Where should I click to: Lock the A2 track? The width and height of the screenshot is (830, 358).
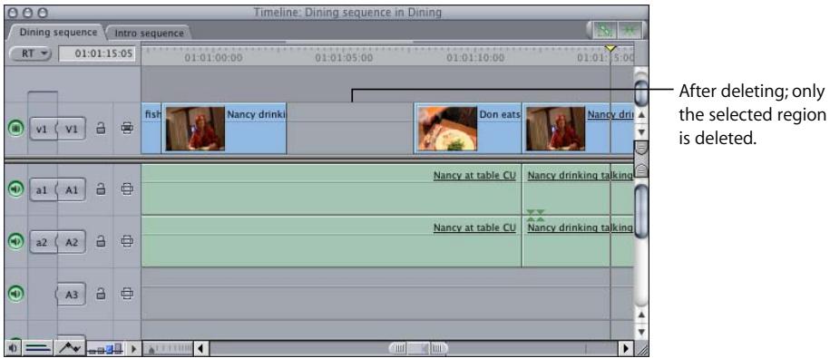click(100, 242)
